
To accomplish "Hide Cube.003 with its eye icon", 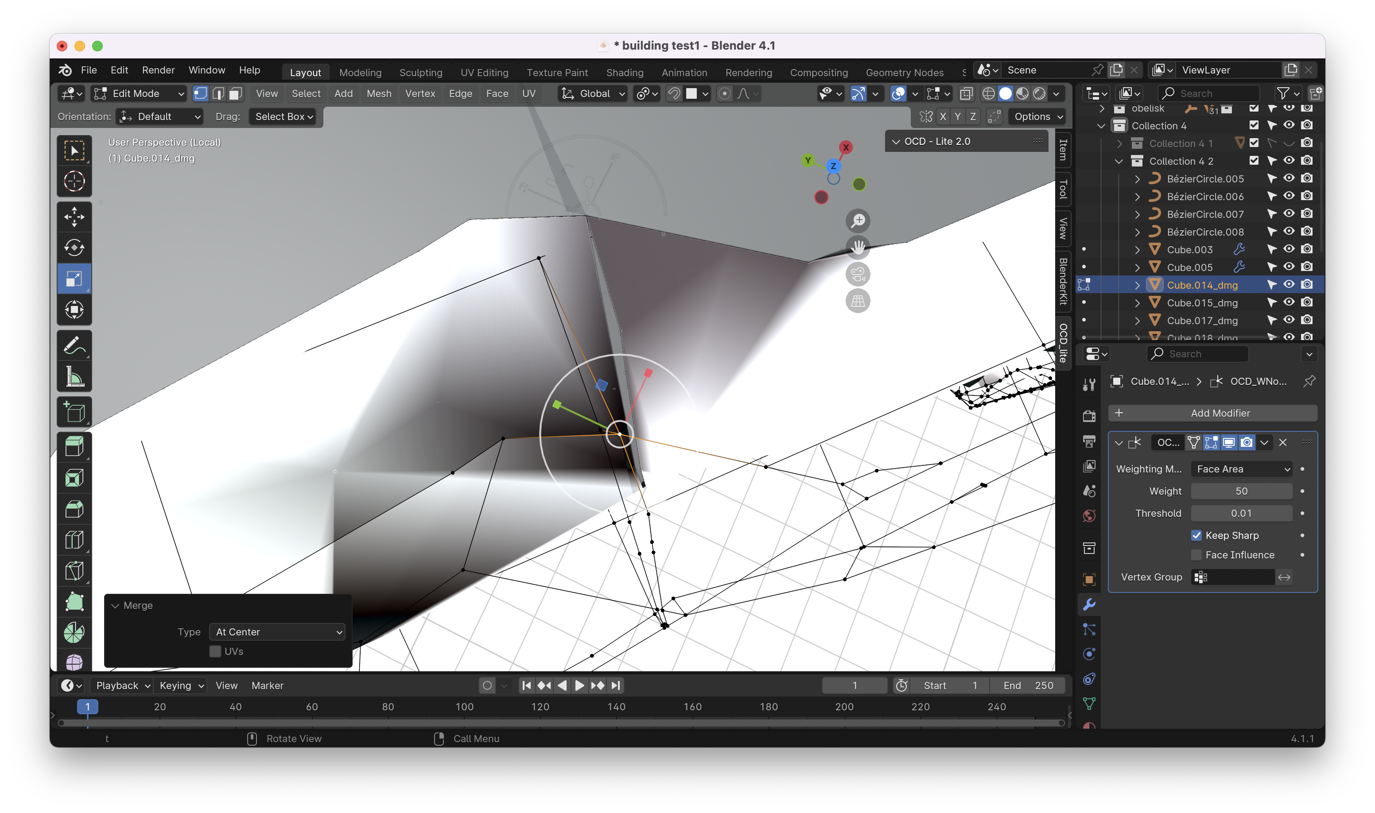I will tap(1289, 249).
